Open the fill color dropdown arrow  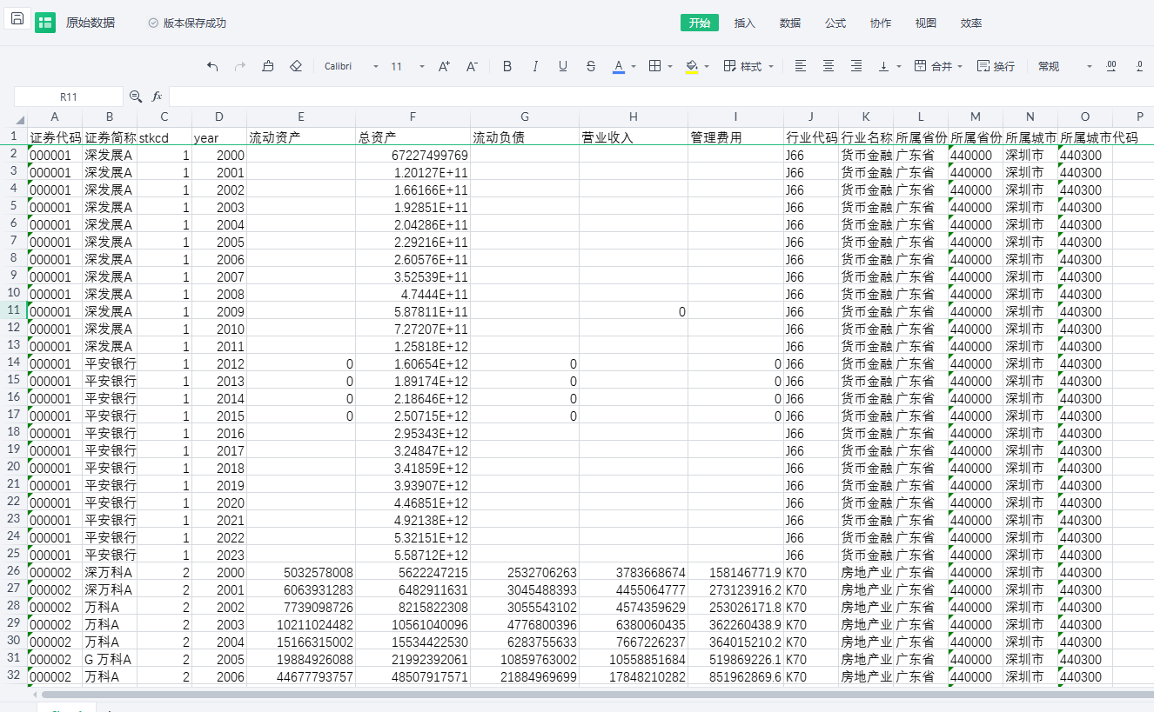click(707, 66)
